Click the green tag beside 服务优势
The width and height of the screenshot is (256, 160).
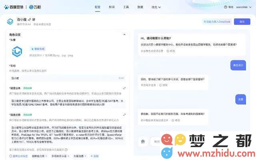pos(28,115)
